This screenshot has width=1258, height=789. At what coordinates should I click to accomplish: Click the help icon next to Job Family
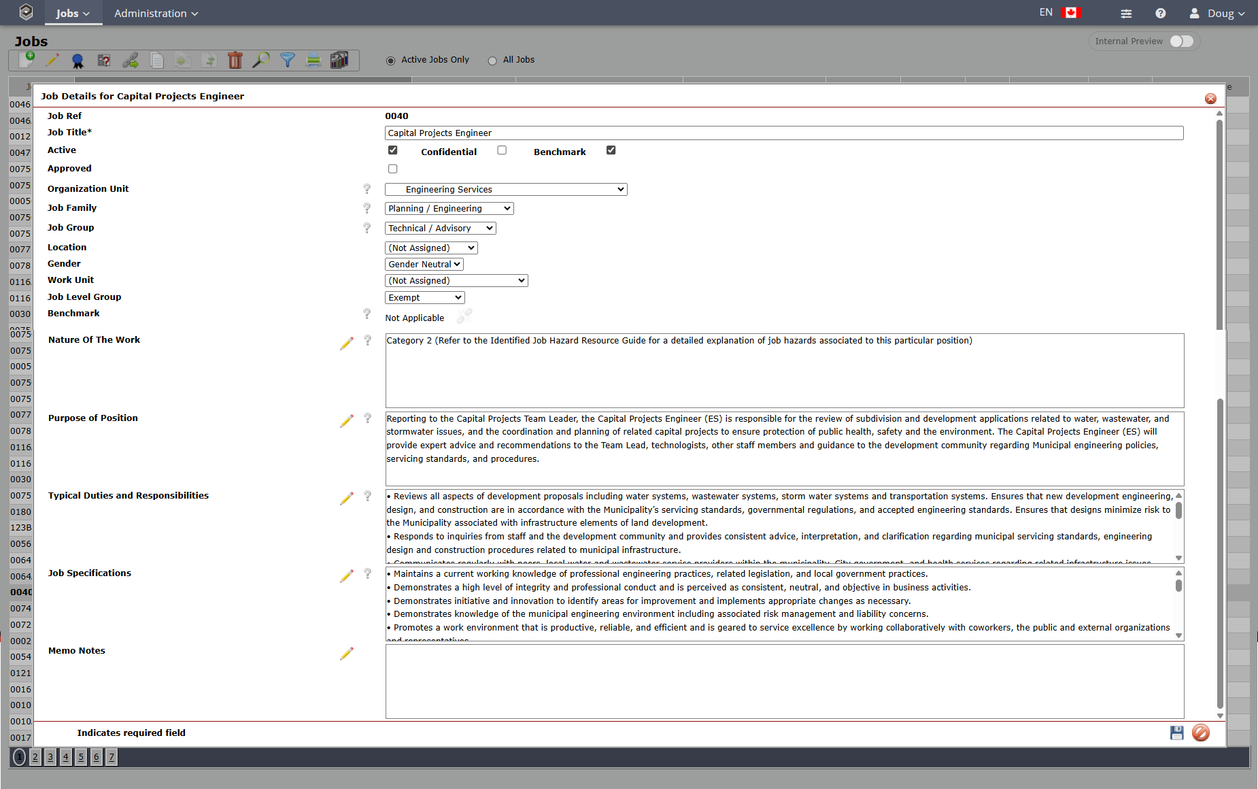click(367, 208)
